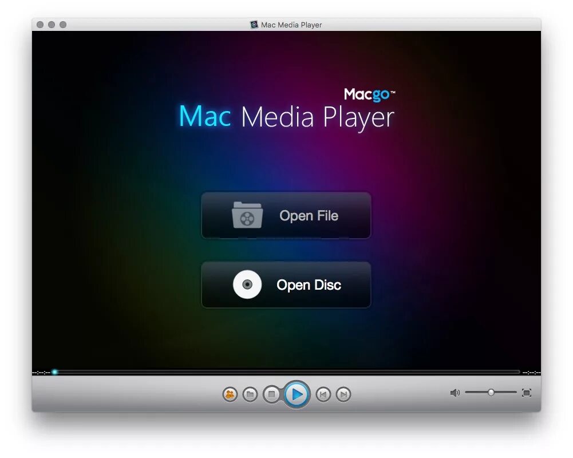
Task: Click the playback seek bar track
Action: point(287,372)
